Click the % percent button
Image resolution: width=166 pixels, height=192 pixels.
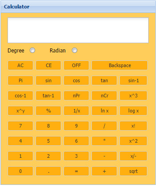(48, 111)
